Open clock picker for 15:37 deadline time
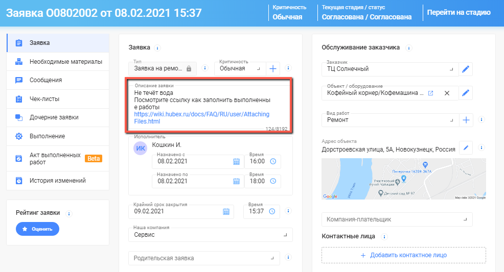 click(272, 211)
